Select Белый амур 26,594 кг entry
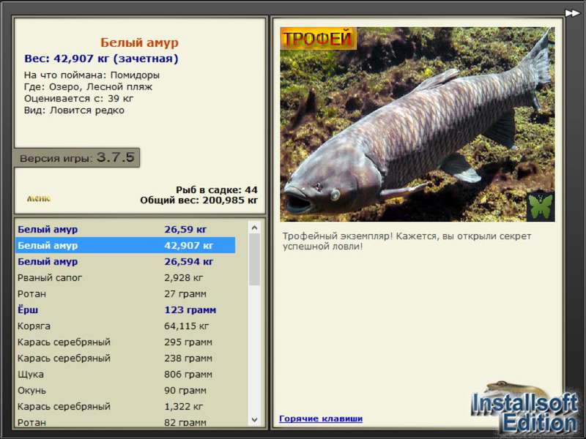This screenshot has height=439, width=586. (125, 261)
